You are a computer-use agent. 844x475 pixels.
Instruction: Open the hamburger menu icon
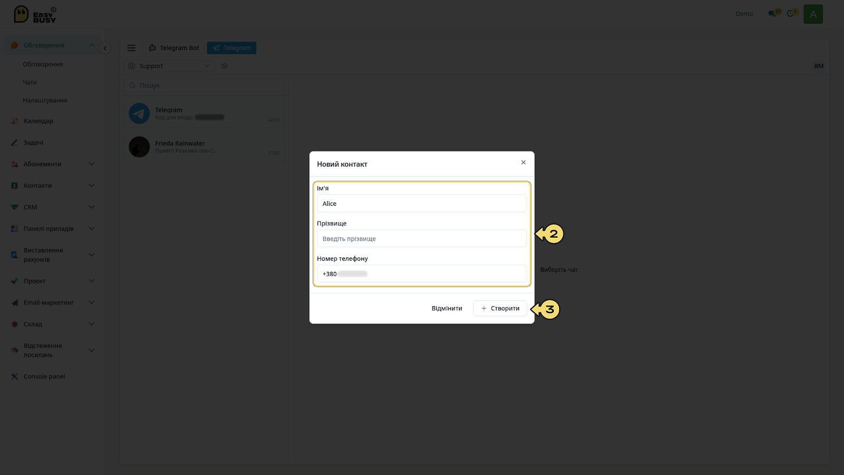[131, 48]
